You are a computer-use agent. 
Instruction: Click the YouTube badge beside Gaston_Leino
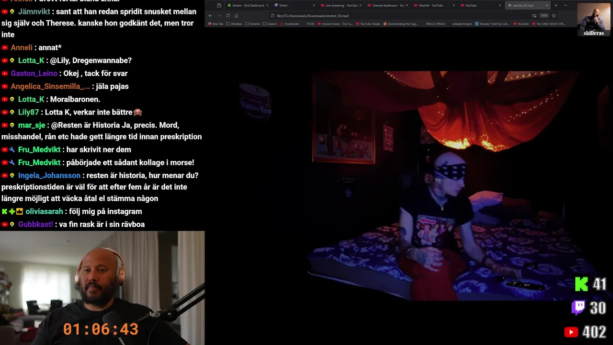[5, 73]
